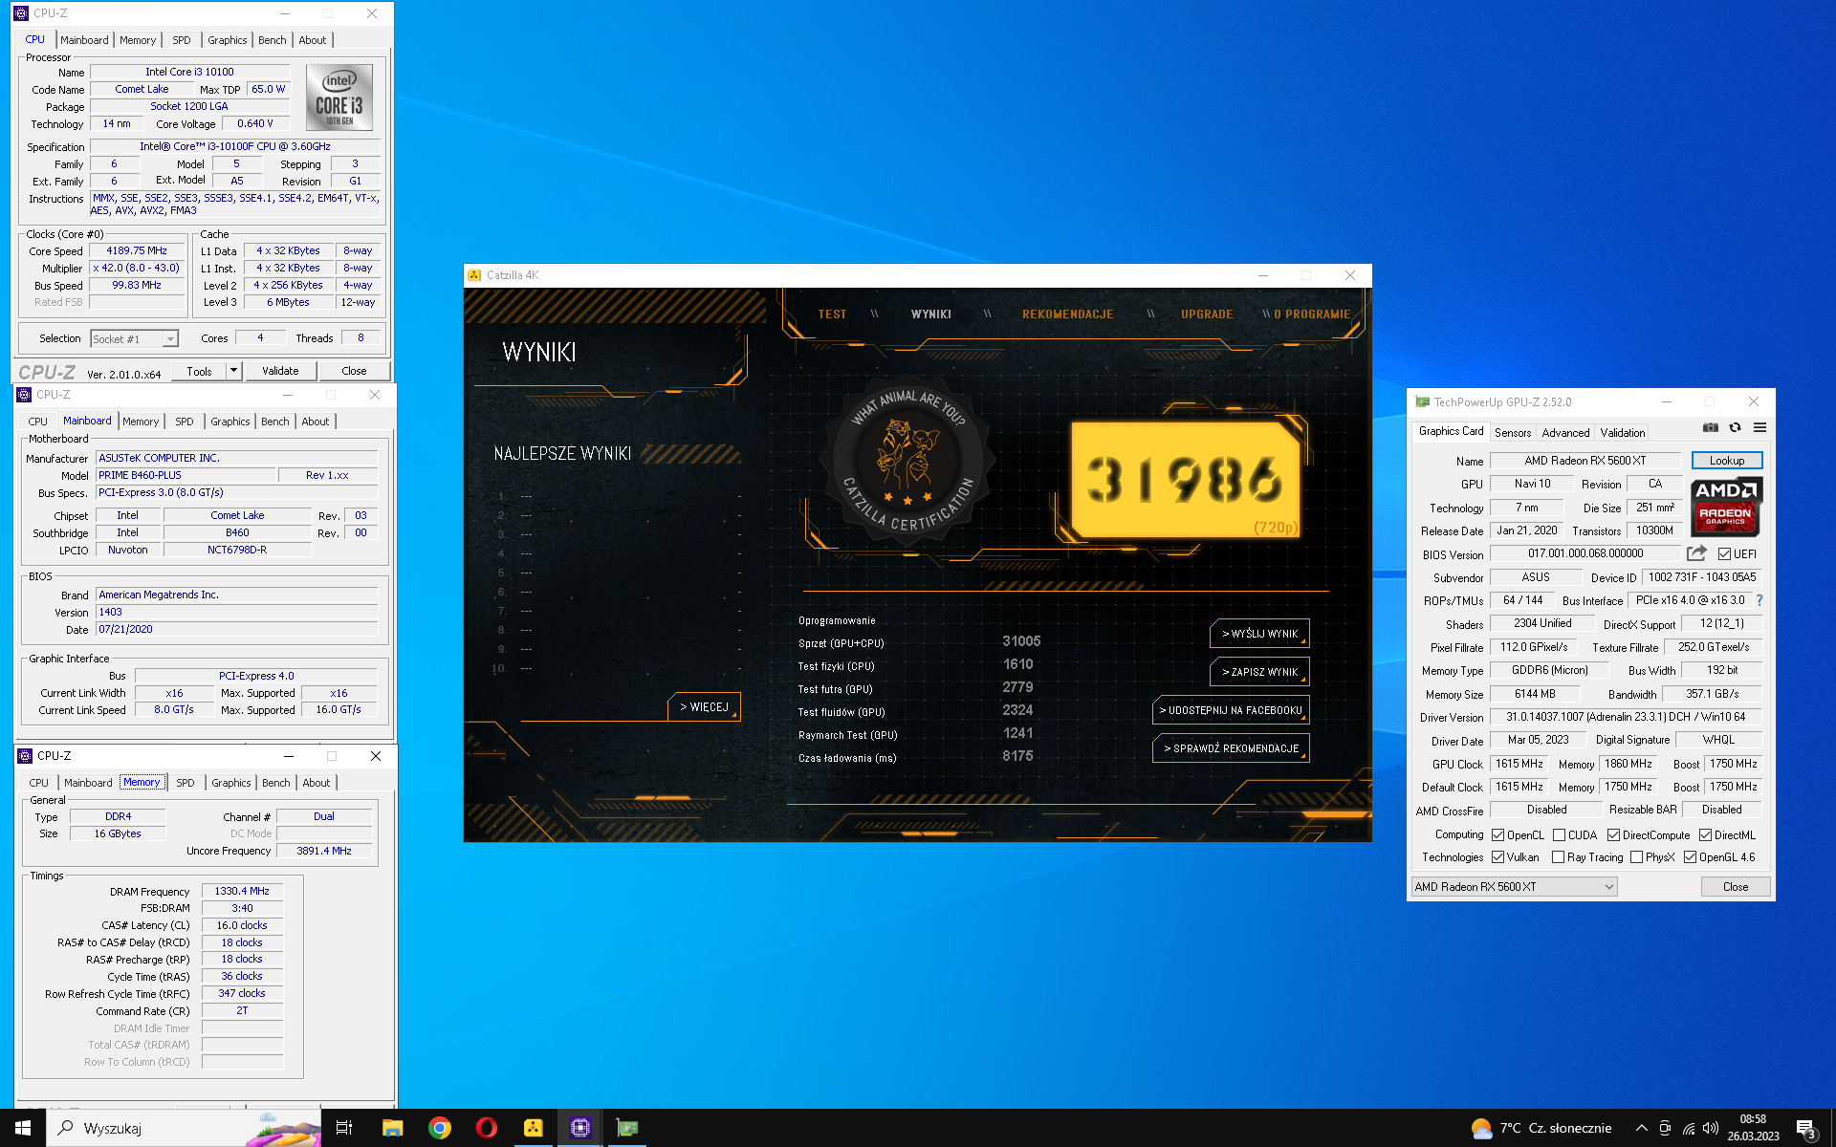Screen dimensions: 1836x1147
Task: Click UDOSTĘPNIJ NA FACEBOOKU button
Action: pyautogui.click(x=1231, y=710)
